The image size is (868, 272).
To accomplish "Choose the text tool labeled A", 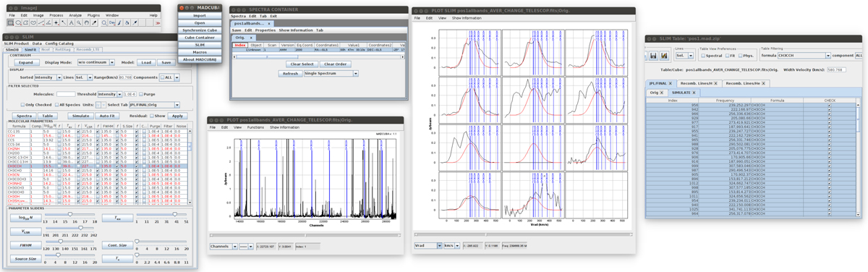I will 71,23.
